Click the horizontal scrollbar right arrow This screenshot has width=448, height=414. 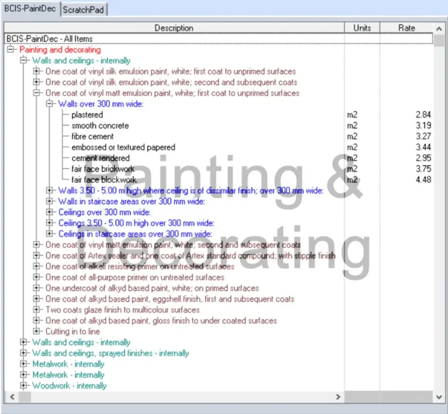[338, 397]
